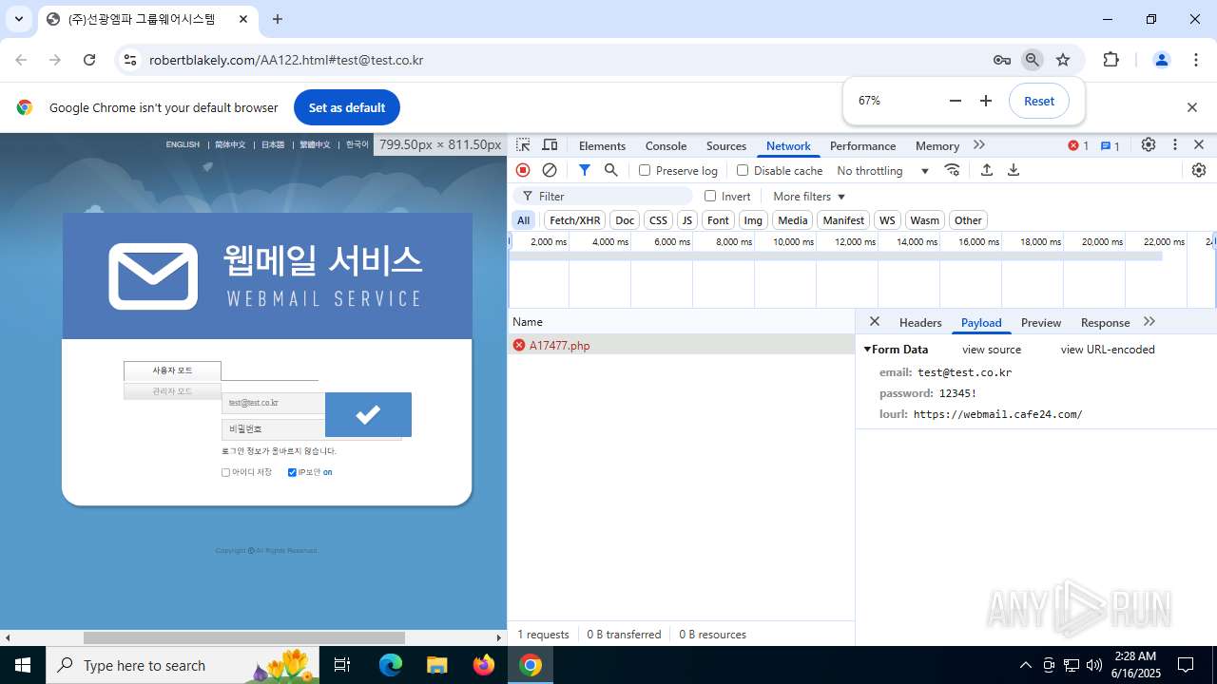Select the JS filter type
Screen dimensions: 1217x684
pos(687,220)
